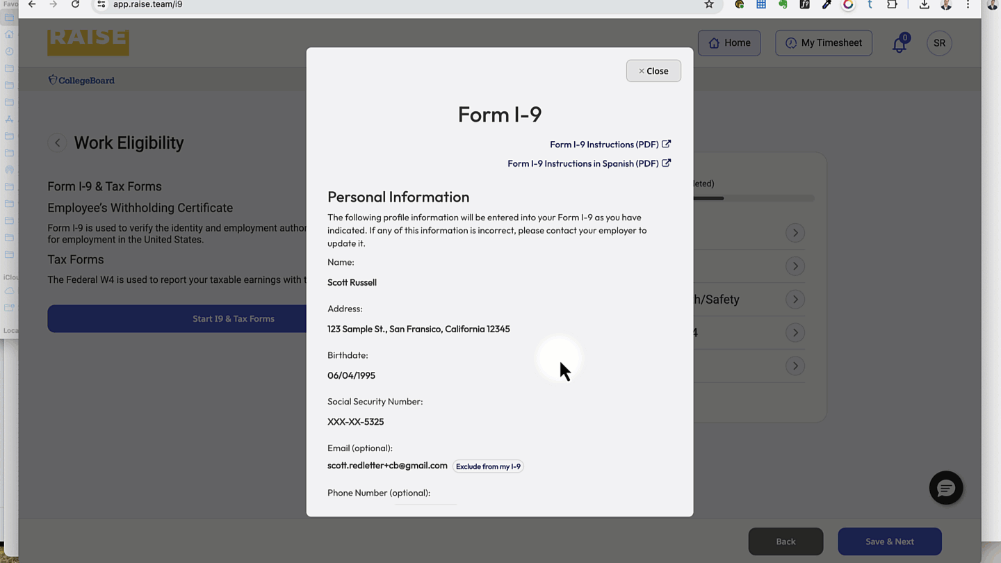The height and width of the screenshot is (563, 1001).
Task: Expand the first task list chevron
Action: 795,232
